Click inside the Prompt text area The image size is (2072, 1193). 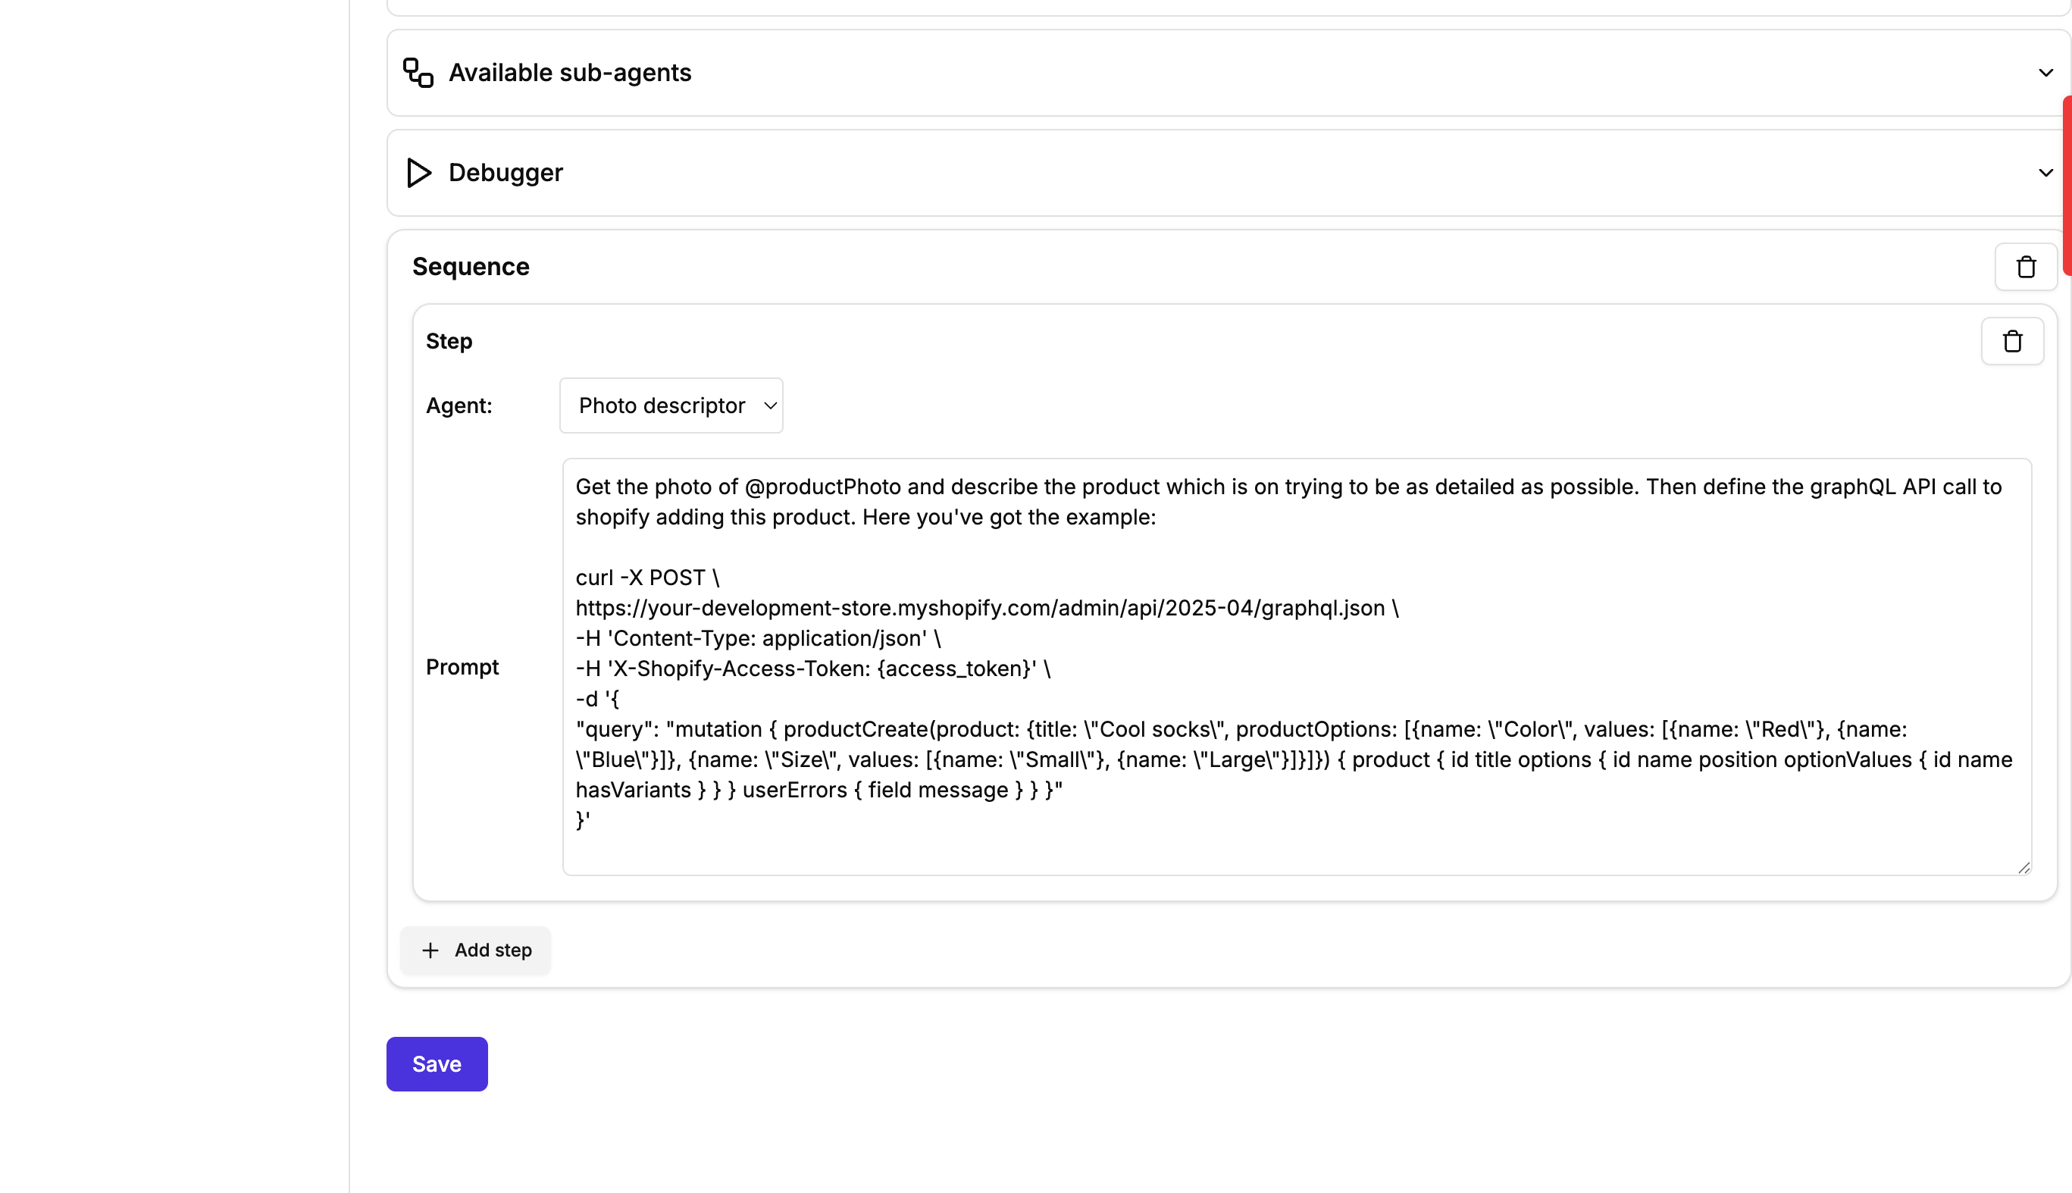click(1297, 667)
